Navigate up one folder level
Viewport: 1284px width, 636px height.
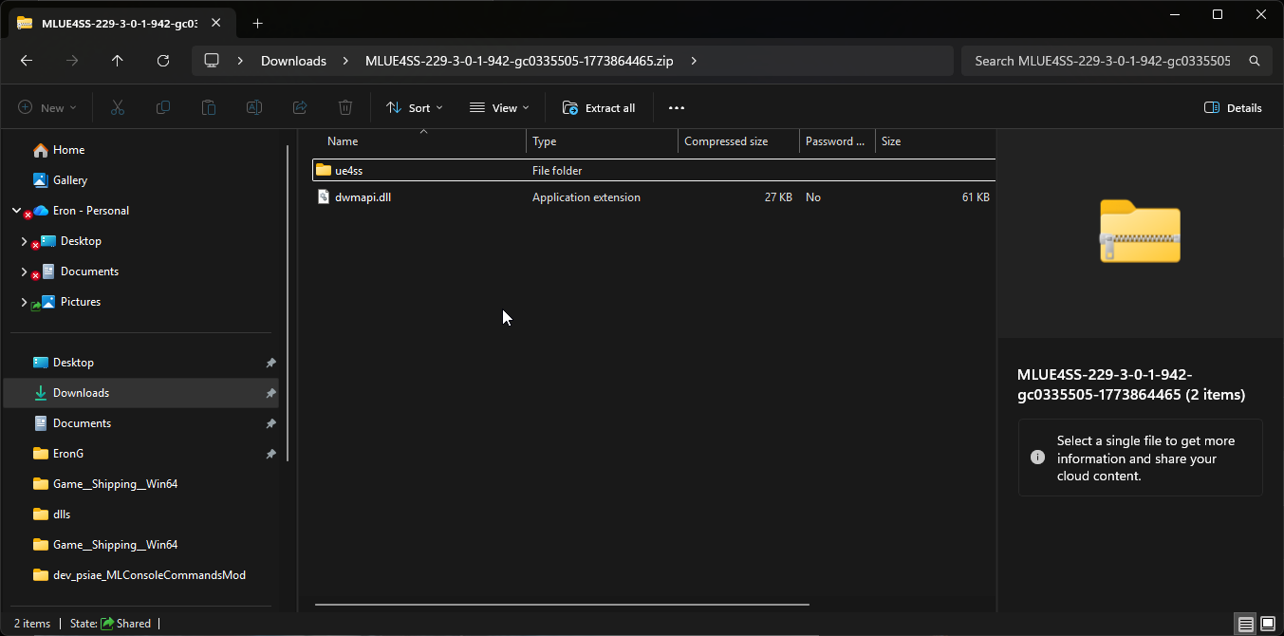click(118, 61)
